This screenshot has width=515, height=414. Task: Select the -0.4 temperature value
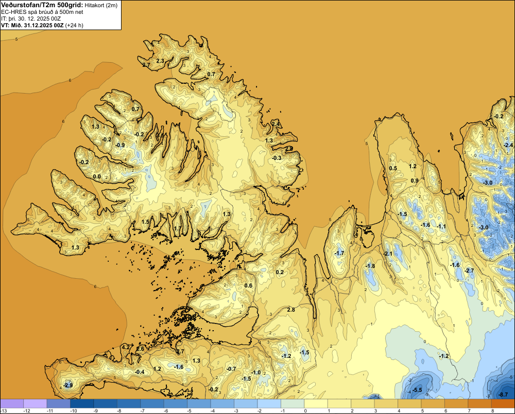(x=140, y=372)
